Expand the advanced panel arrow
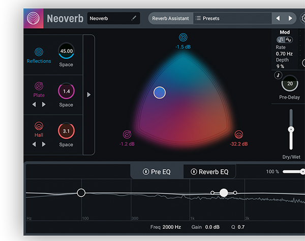The image size is (305, 241). coord(88,95)
